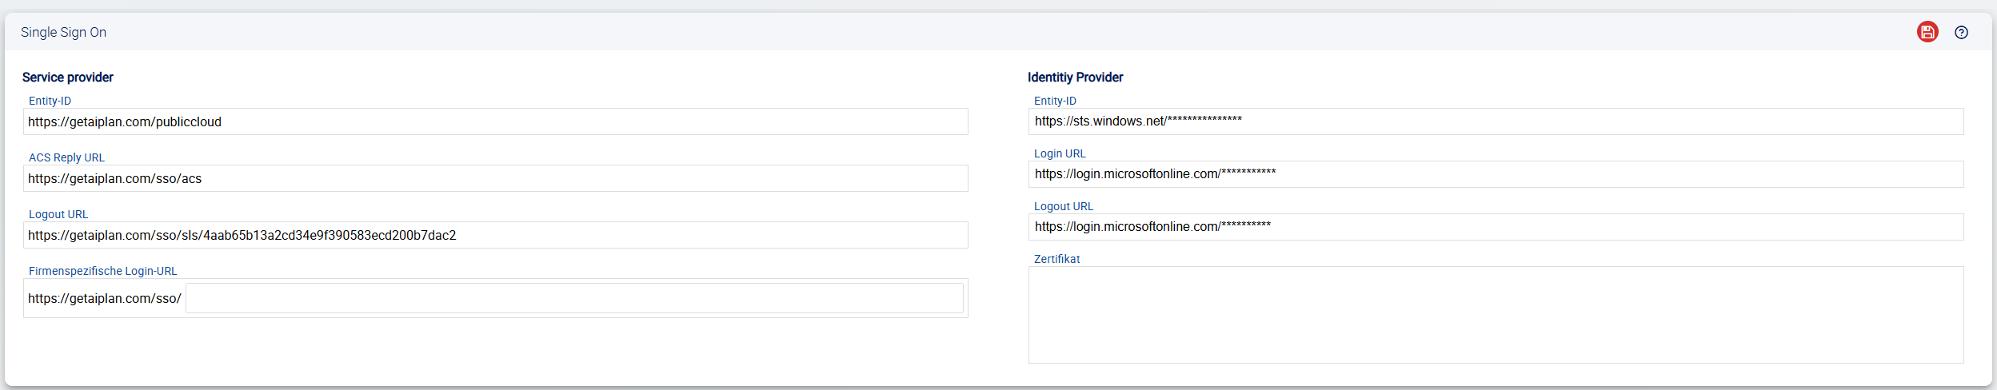Click inside the Zertifikat text area

[1496, 315]
